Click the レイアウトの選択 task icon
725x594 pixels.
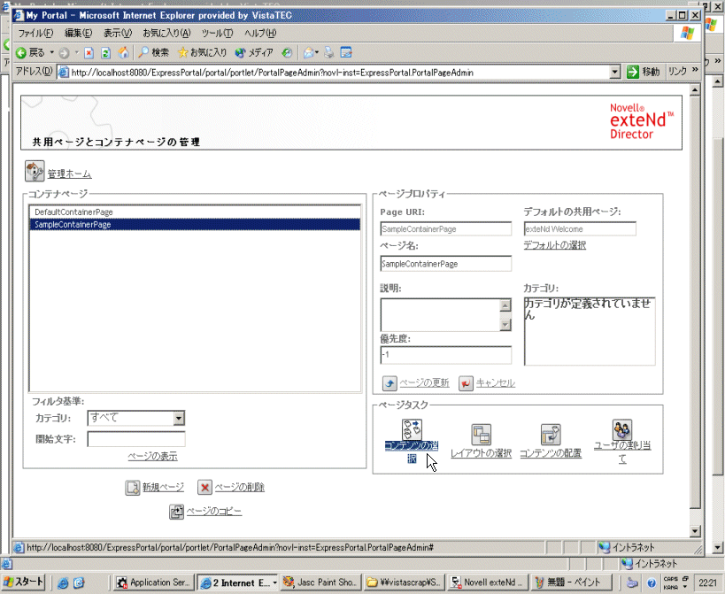point(481,435)
